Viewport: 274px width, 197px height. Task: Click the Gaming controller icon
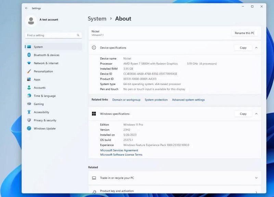(x=29, y=104)
